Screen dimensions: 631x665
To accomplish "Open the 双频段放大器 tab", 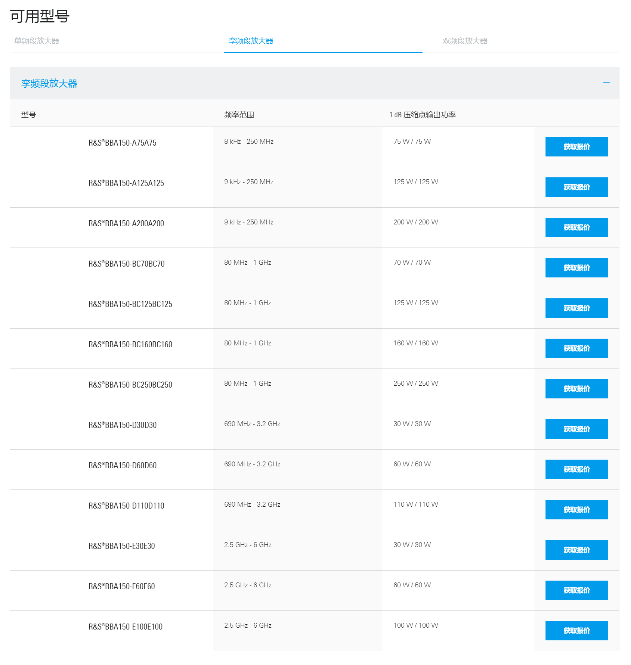I will [465, 41].
